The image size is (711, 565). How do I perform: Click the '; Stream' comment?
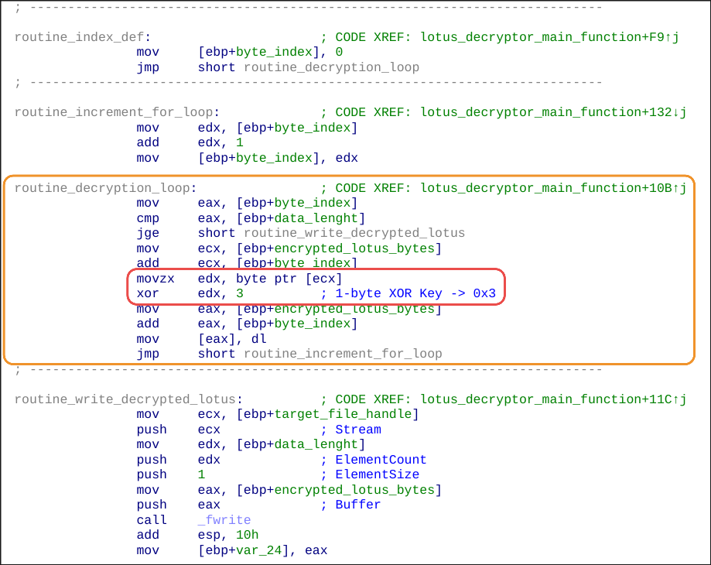pyautogui.click(x=351, y=430)
